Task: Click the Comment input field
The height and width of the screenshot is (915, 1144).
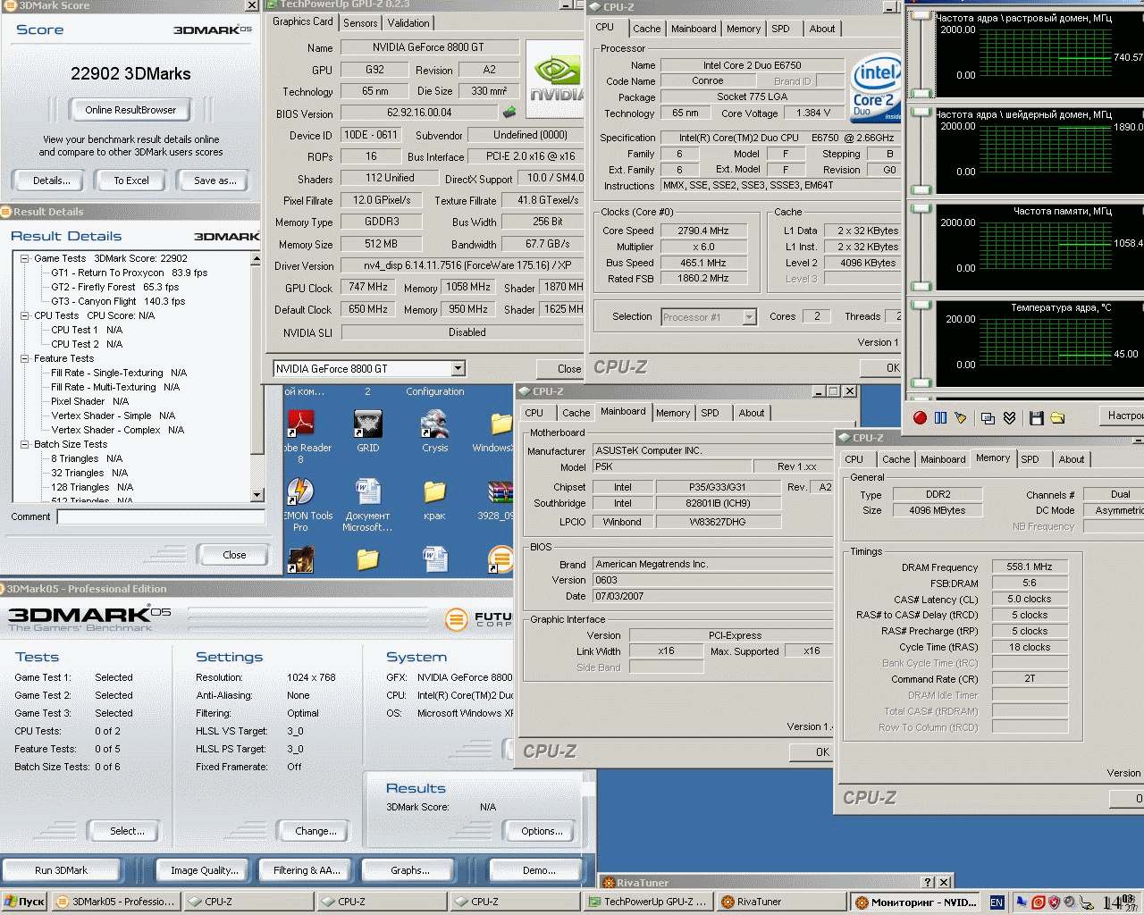Action: click(x=162, y=516)
